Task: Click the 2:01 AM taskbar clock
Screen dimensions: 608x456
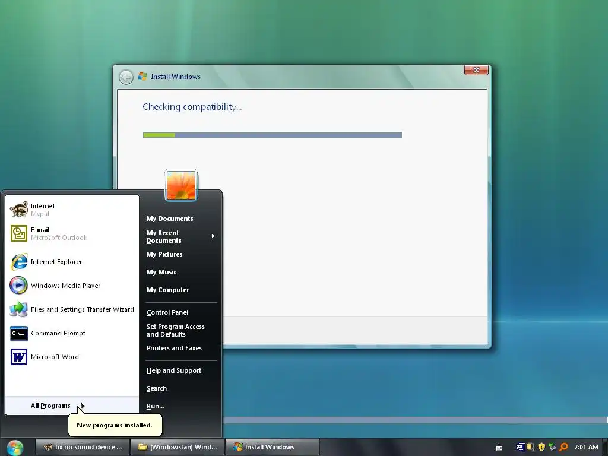Action: [x=586, y=448]
